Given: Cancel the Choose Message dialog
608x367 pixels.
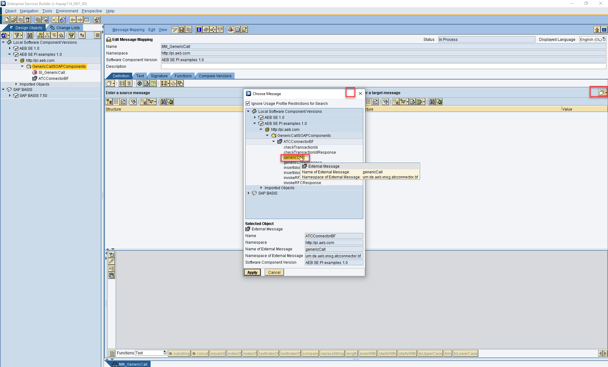Looking at the screenshot, I should tap(274, 272).
